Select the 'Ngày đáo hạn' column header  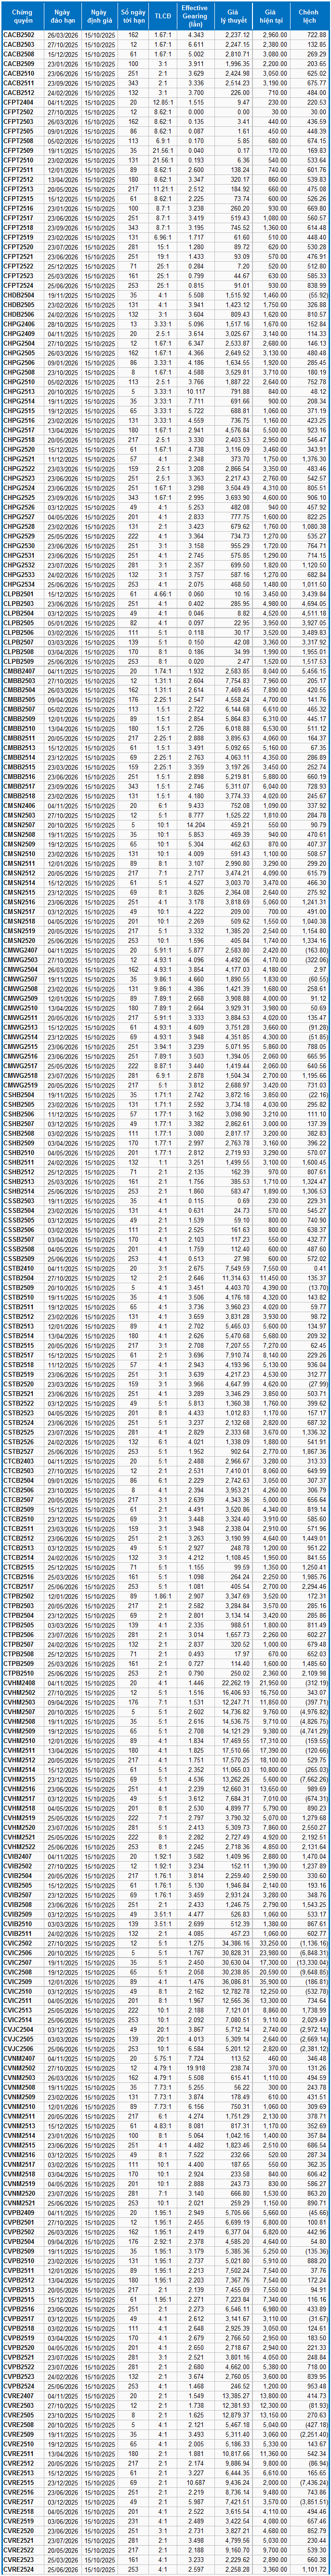pos(63,15)
